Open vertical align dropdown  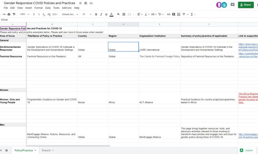[x=147, y=14]
